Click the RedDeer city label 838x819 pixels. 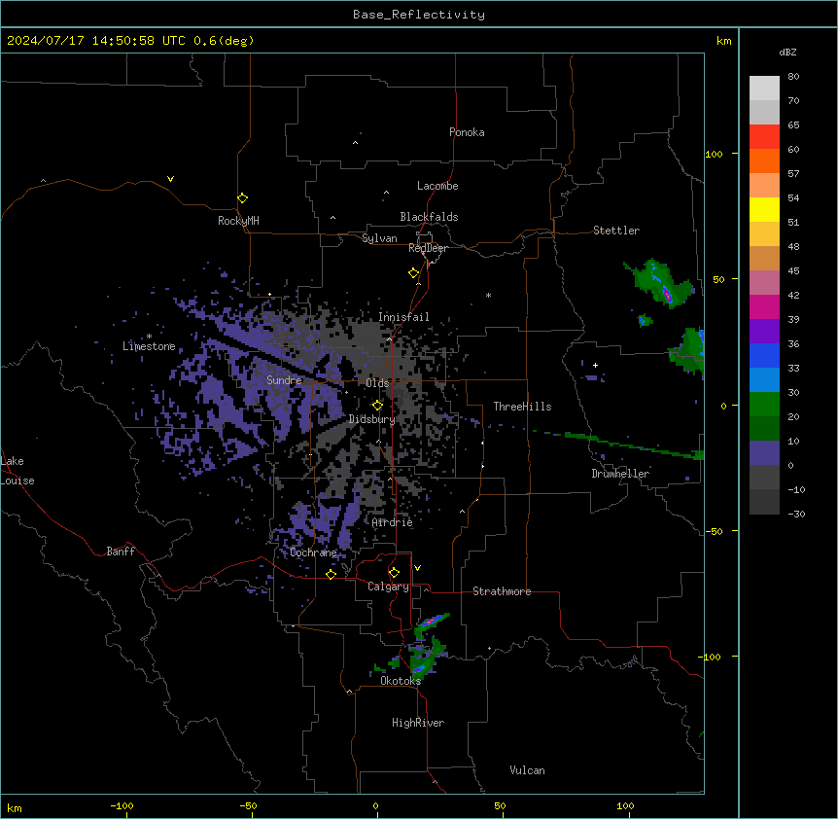pyautogui.click(x=428, y=248)
